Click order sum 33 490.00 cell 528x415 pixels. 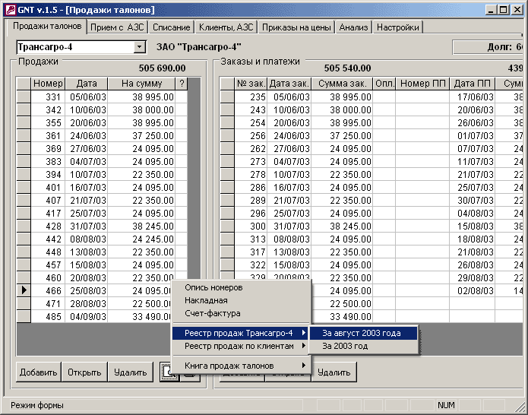coord(342,317)
